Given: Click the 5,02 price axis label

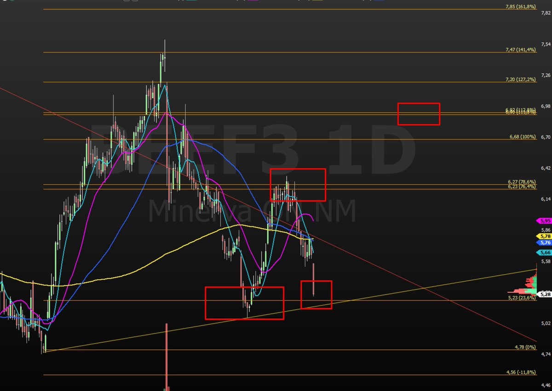Looking at the screenshot, I should click(x=546, y=323).
